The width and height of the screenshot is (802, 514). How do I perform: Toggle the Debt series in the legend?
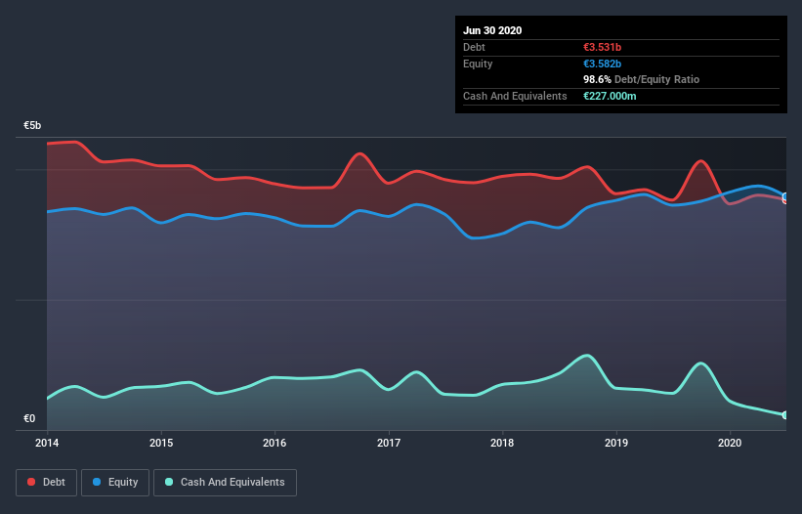46,483
